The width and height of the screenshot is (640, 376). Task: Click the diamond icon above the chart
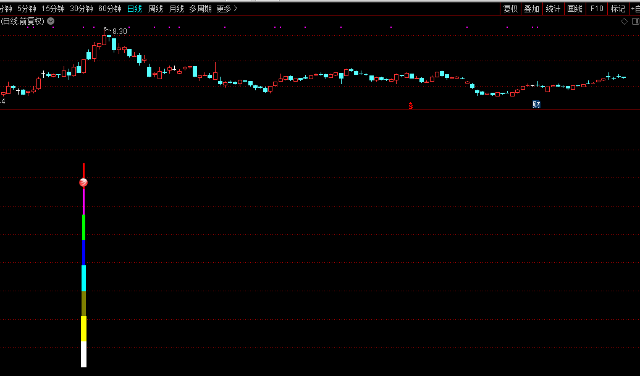[x=624, y=21]
